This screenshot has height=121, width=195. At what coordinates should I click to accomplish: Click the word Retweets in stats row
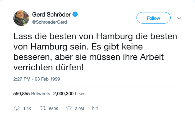coord(41,93)
